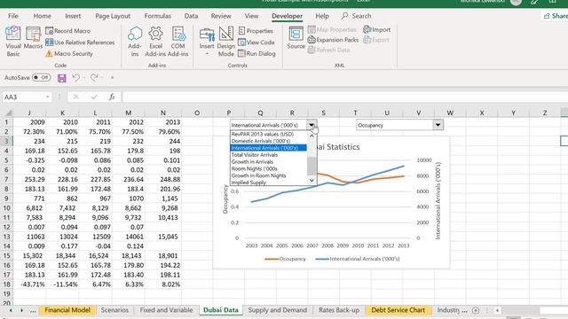Switch to the Review tab
The image size is (568, 319).
(221, 16)
